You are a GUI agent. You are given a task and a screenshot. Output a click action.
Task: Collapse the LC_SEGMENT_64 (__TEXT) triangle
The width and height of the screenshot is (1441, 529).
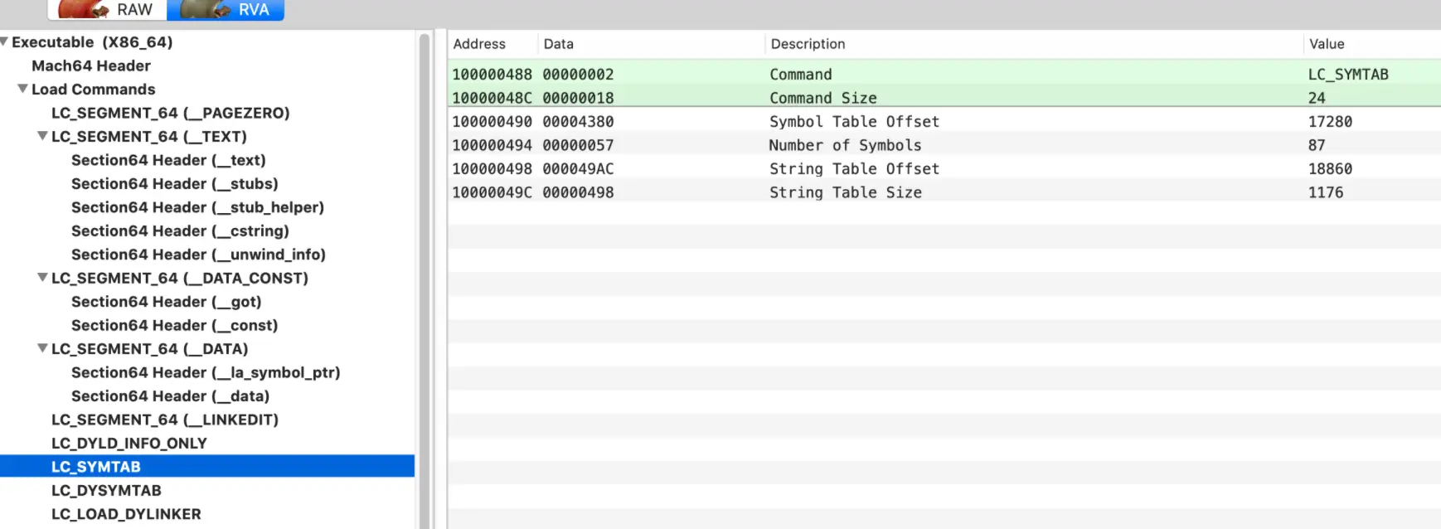pyautogui.click(x=42, y=136)
